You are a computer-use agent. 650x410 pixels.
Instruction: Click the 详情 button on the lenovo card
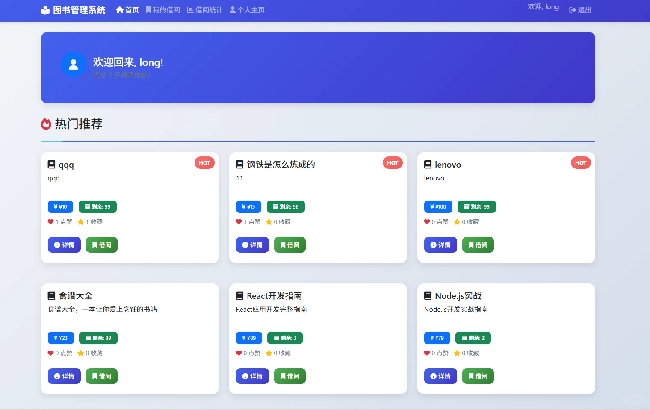click(440, 245)
